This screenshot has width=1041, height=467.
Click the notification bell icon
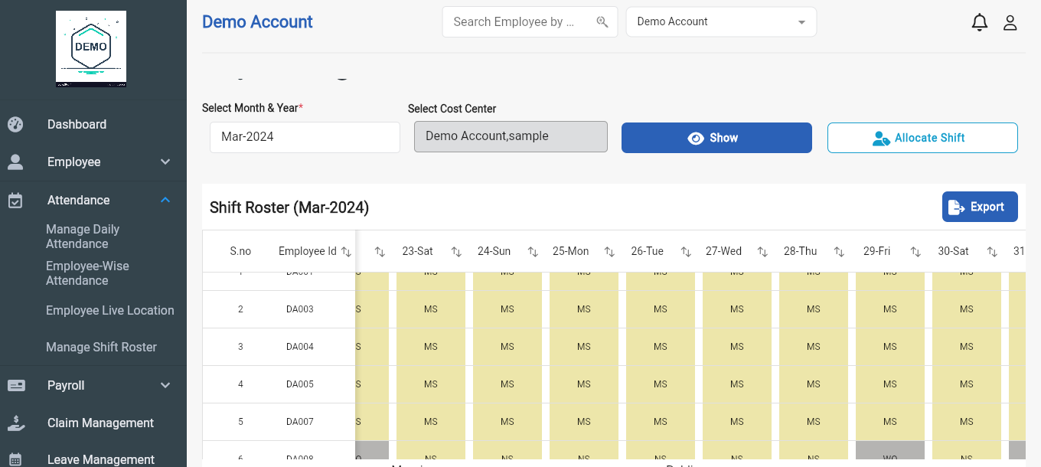pos(979,22)
